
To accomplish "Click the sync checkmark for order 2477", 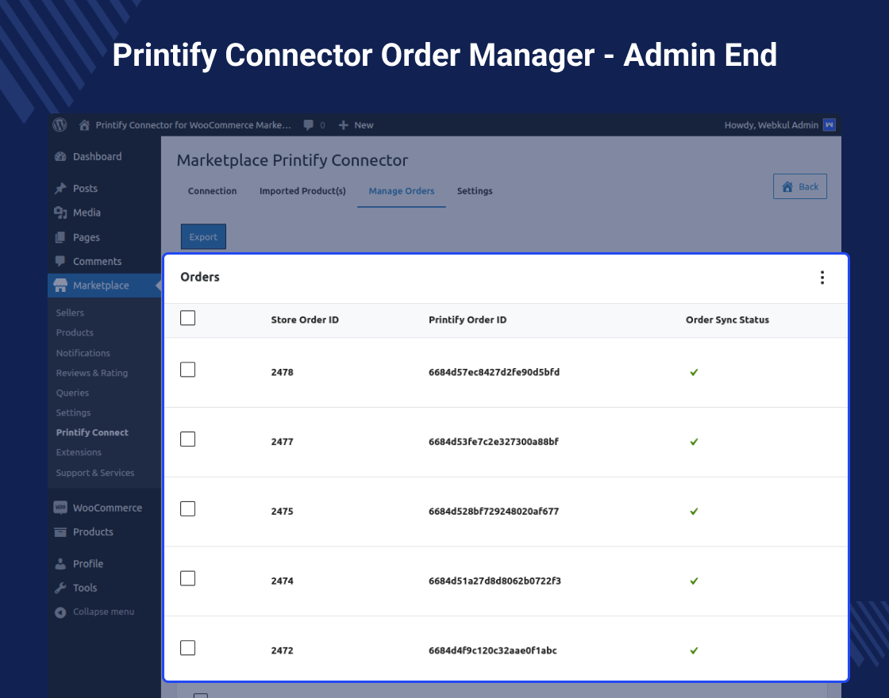I will click(694, 442).
